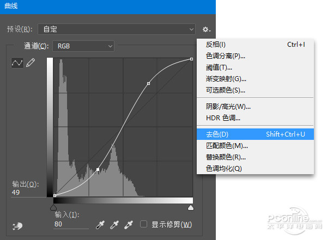Select the upper curve control point
The width and height of the screenshot is (327, 240).
pos(148,84)
